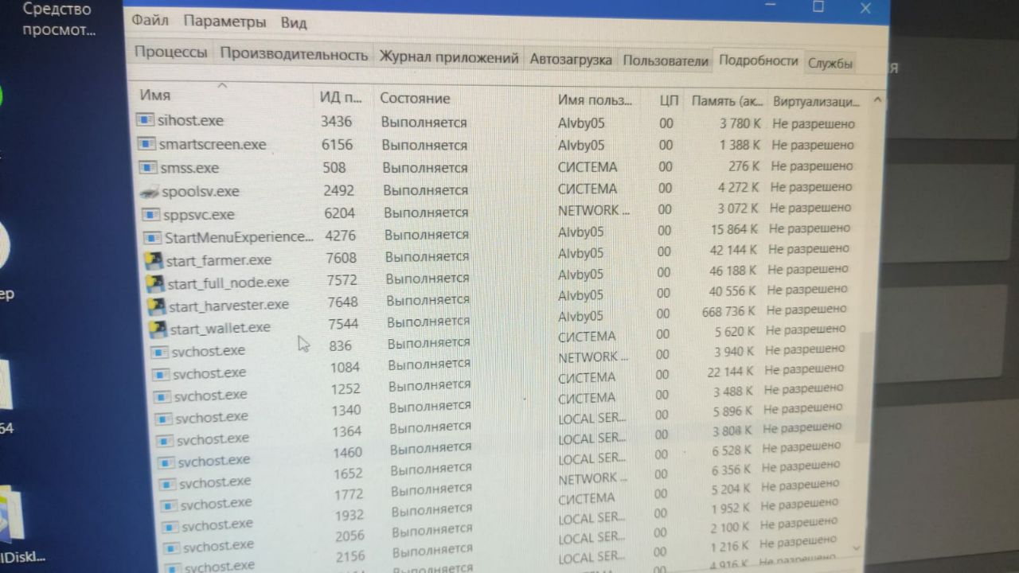
Task: Click the start_wallet.exe process name
Action: click(x=221, y=327)
